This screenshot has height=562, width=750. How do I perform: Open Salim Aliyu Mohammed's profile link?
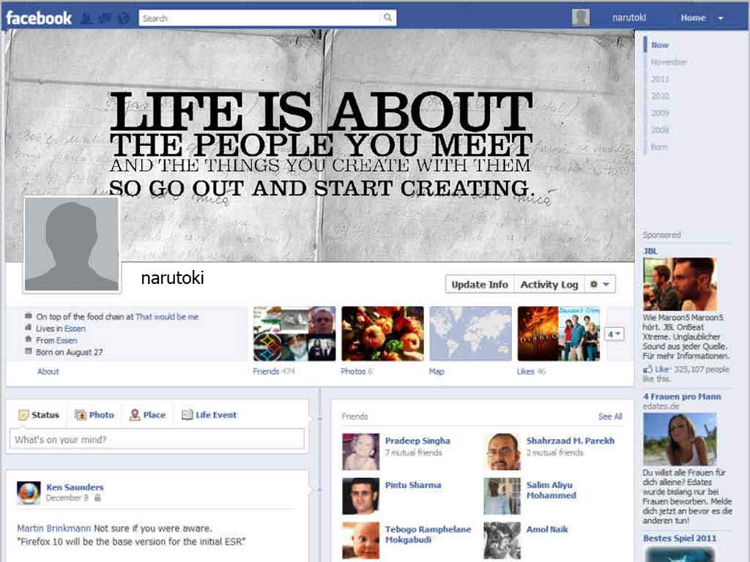coord(552,490)
